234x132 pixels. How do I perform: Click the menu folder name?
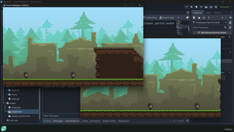coord(14,95)
